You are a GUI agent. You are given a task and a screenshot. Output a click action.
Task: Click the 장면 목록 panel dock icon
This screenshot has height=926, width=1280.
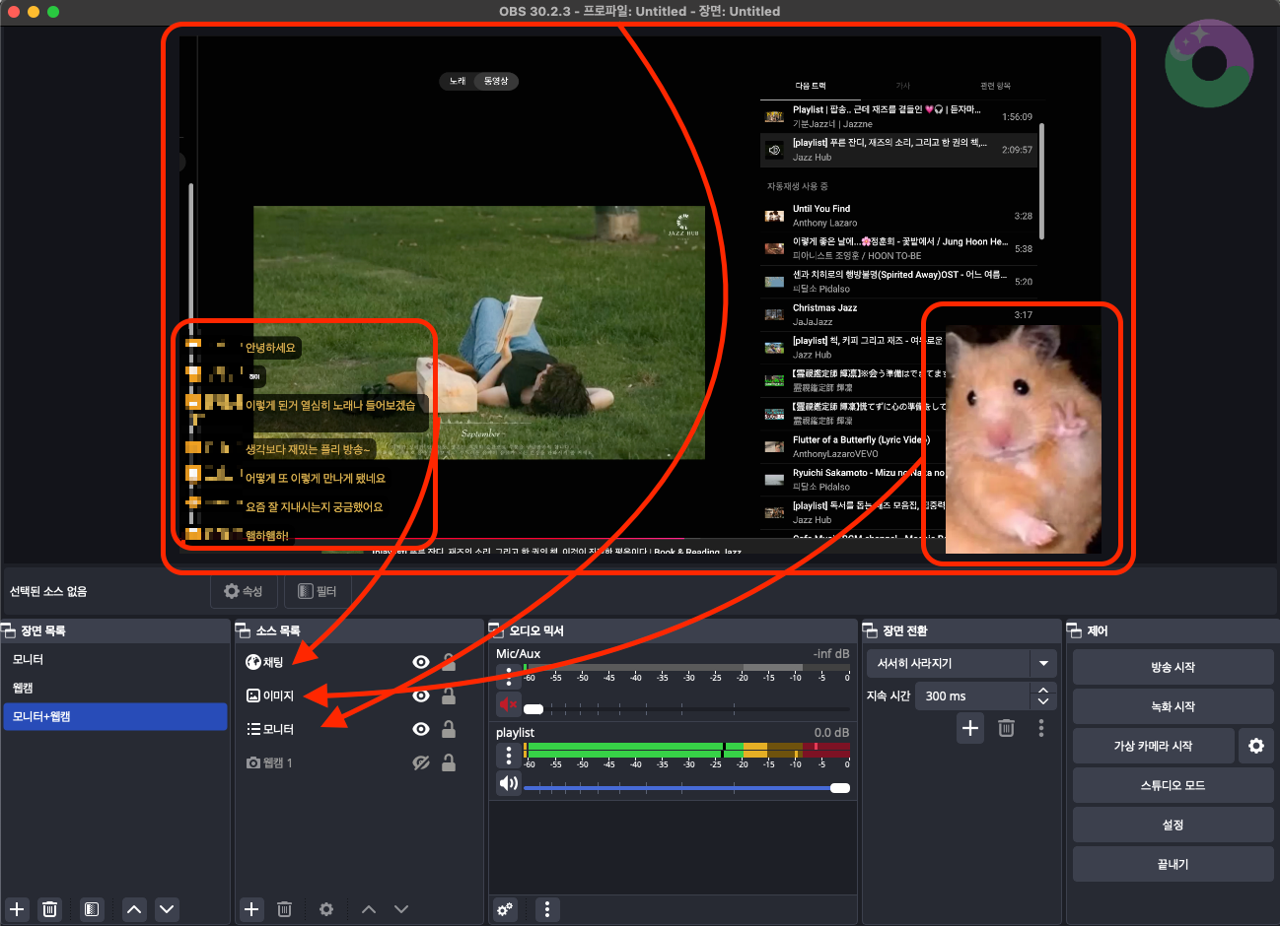(9, 630)
